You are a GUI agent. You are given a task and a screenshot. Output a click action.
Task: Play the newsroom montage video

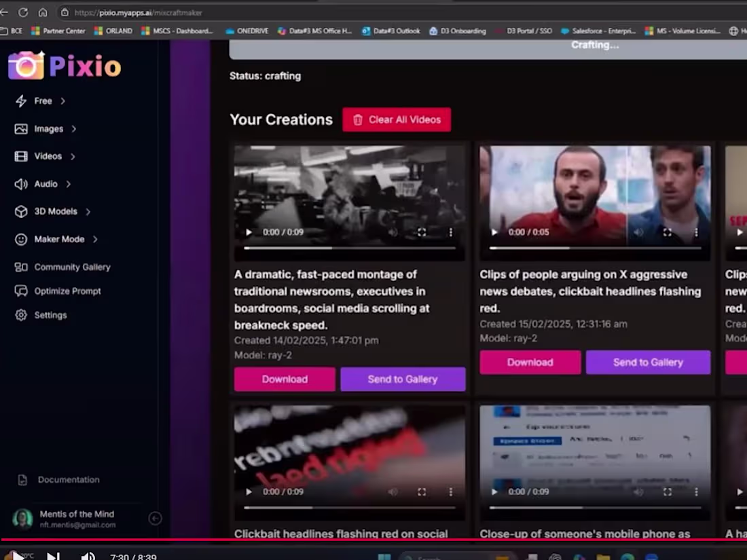(249, 232)
